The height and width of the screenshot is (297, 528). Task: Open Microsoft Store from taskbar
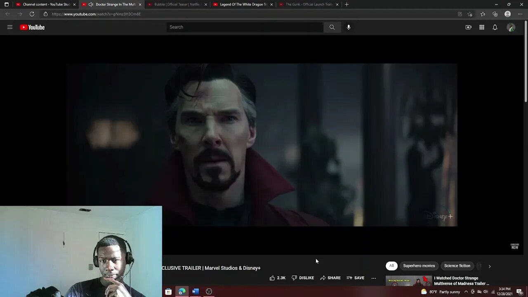coord(168,292)
